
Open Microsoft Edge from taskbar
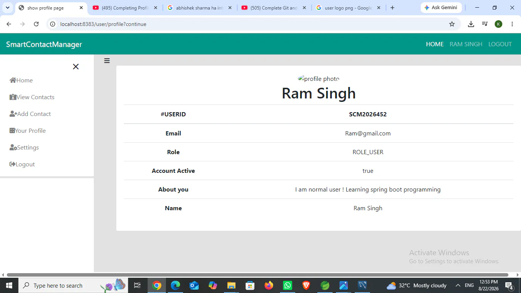pos(175,285)
